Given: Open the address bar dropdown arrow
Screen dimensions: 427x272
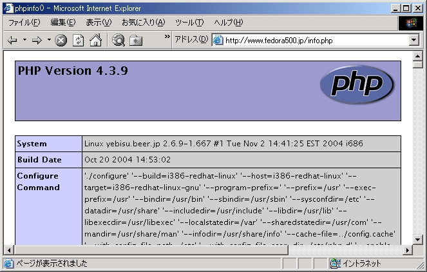Looking at the screenshot, I should tap(413, 41).
